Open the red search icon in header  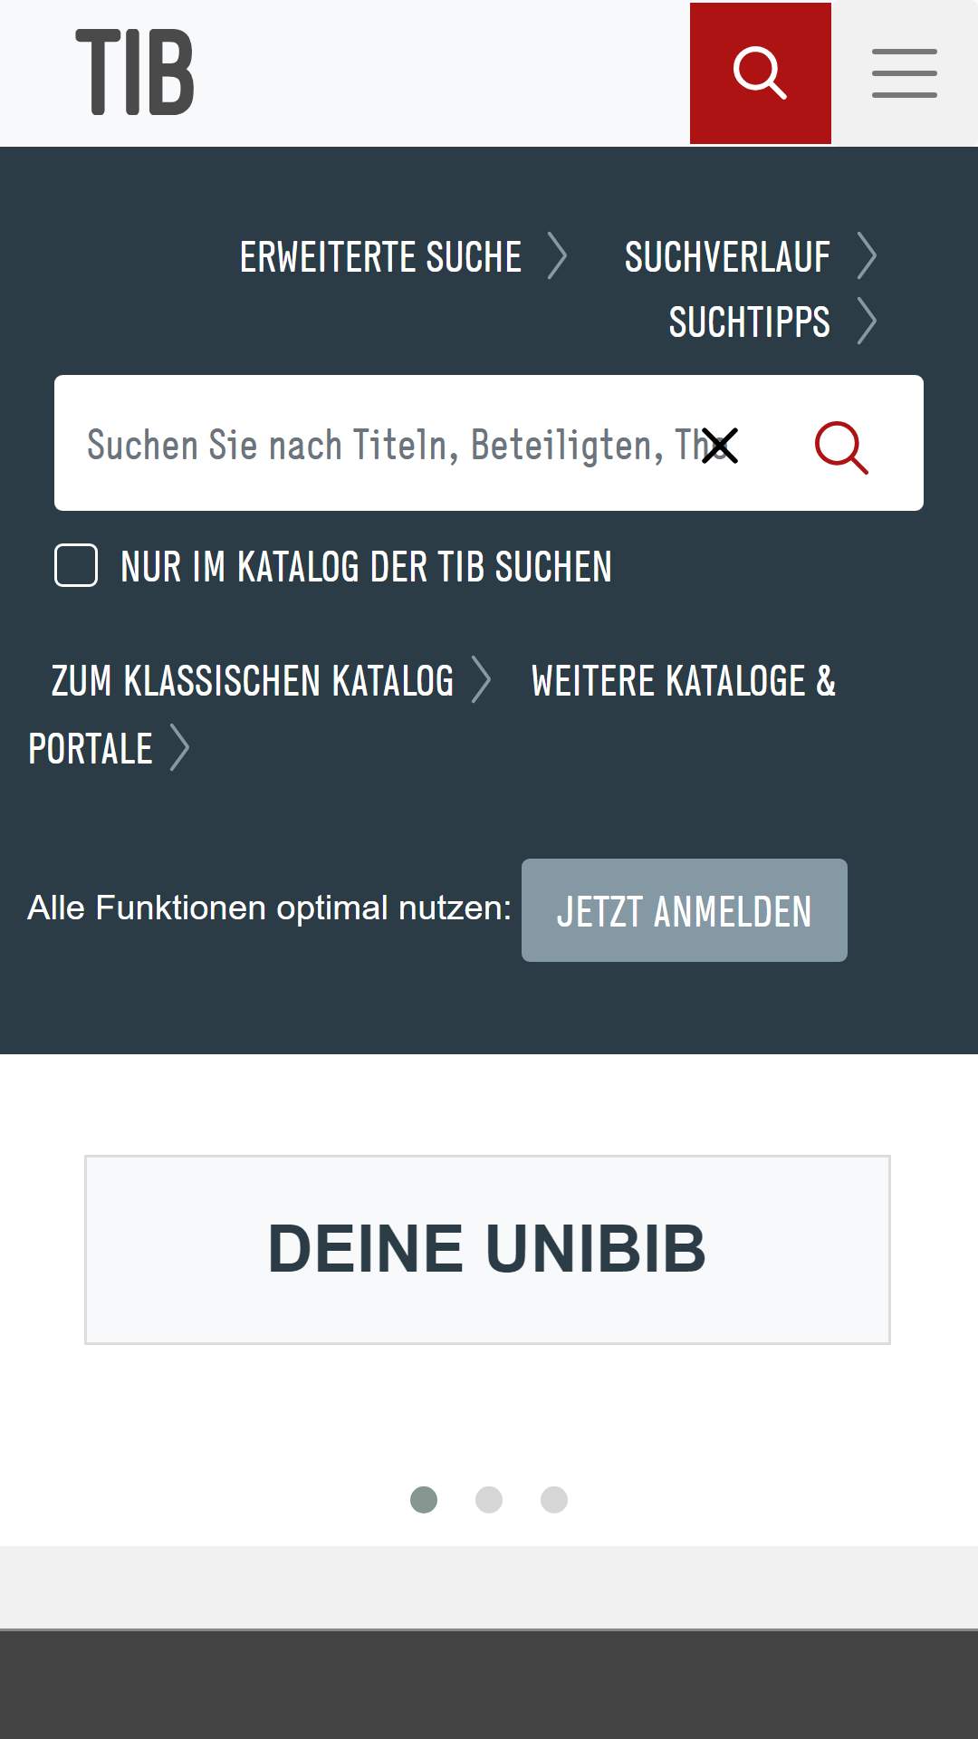(761, 73)
